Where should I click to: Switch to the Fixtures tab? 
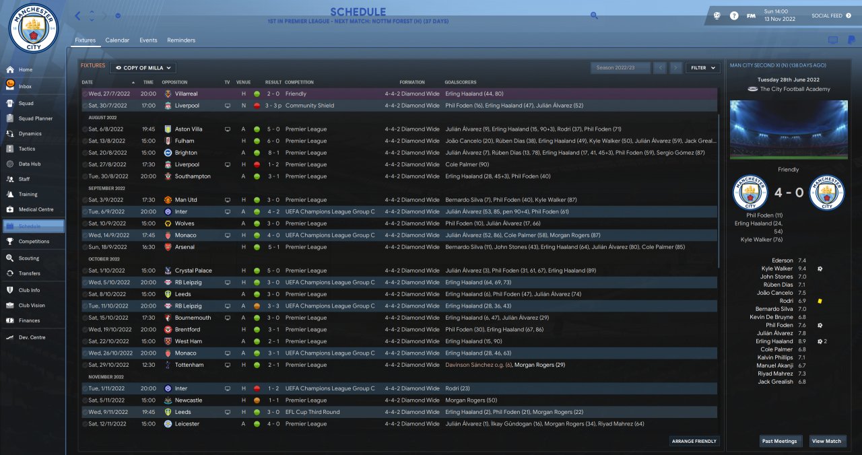(85, 40)
